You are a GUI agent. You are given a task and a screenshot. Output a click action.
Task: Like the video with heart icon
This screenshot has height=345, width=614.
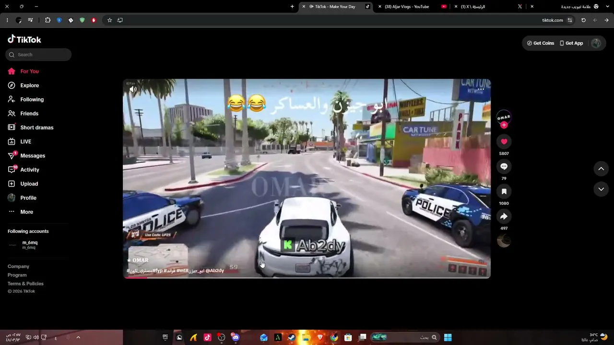coord(504,141)
